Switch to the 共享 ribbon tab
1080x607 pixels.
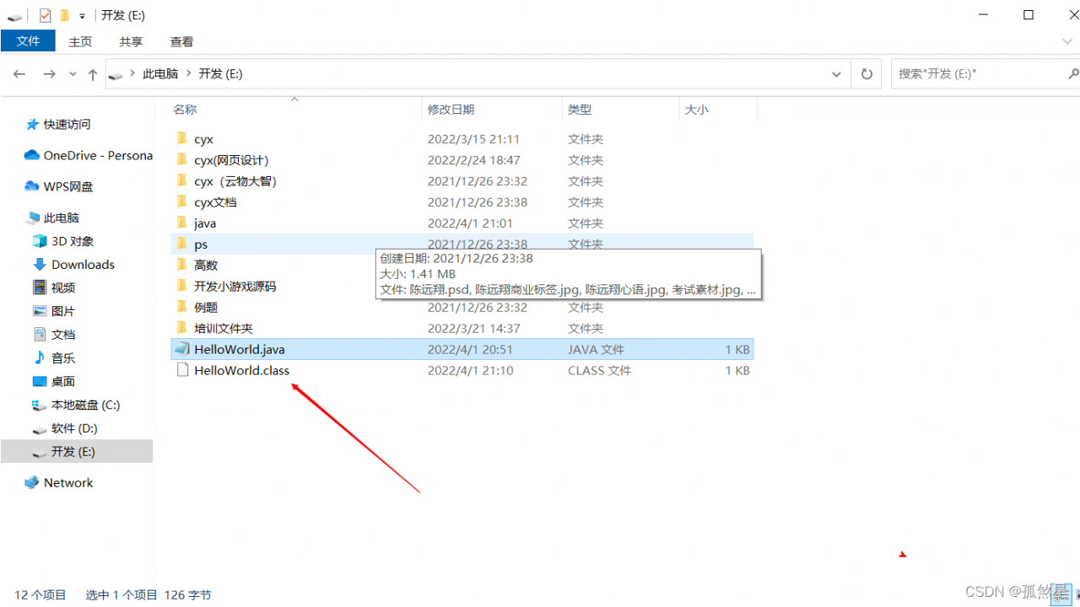tap(131, 41)
